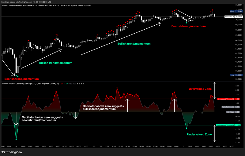The image size is (245, 156).
Task: Click the 73,000.0 price axis value
Action: coord(239,5)
